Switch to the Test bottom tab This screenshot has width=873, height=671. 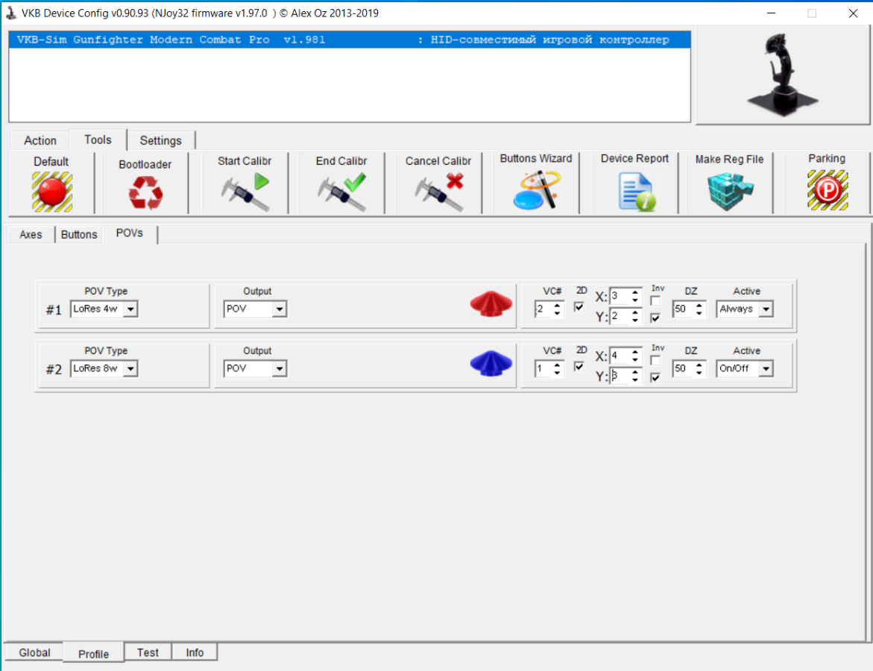pyautogui.click(x=148, y=652)
